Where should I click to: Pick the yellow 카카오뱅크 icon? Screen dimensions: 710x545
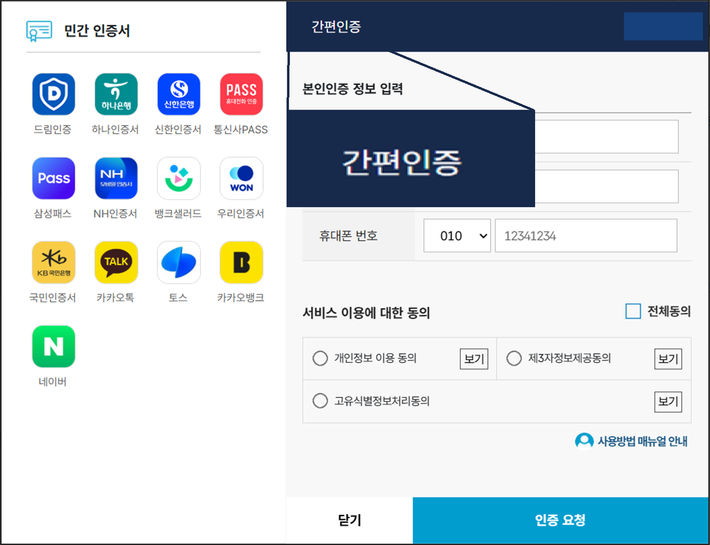pyautogui.click(x=241, y=262)
